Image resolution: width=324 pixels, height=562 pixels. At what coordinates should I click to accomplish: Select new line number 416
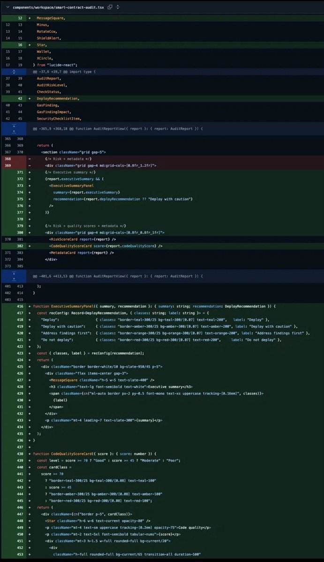[x=20, y=306]
